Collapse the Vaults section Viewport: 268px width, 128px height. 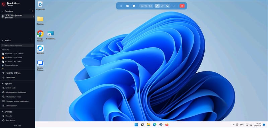coord(3,40)
